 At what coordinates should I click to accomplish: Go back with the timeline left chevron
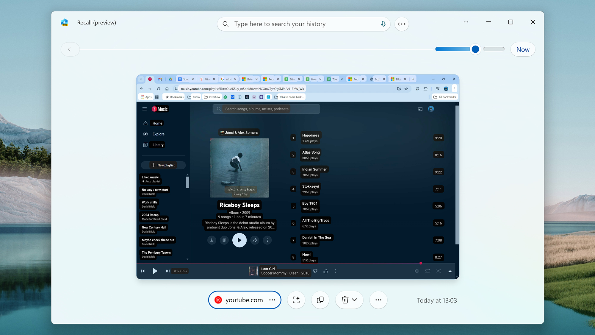[x=70, y=49]
